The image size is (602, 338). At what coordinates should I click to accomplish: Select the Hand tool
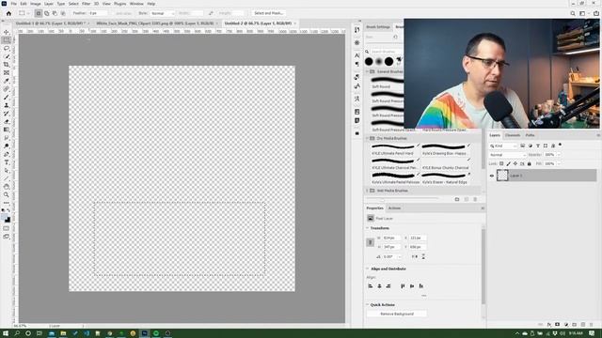click(x=7, y=187)
